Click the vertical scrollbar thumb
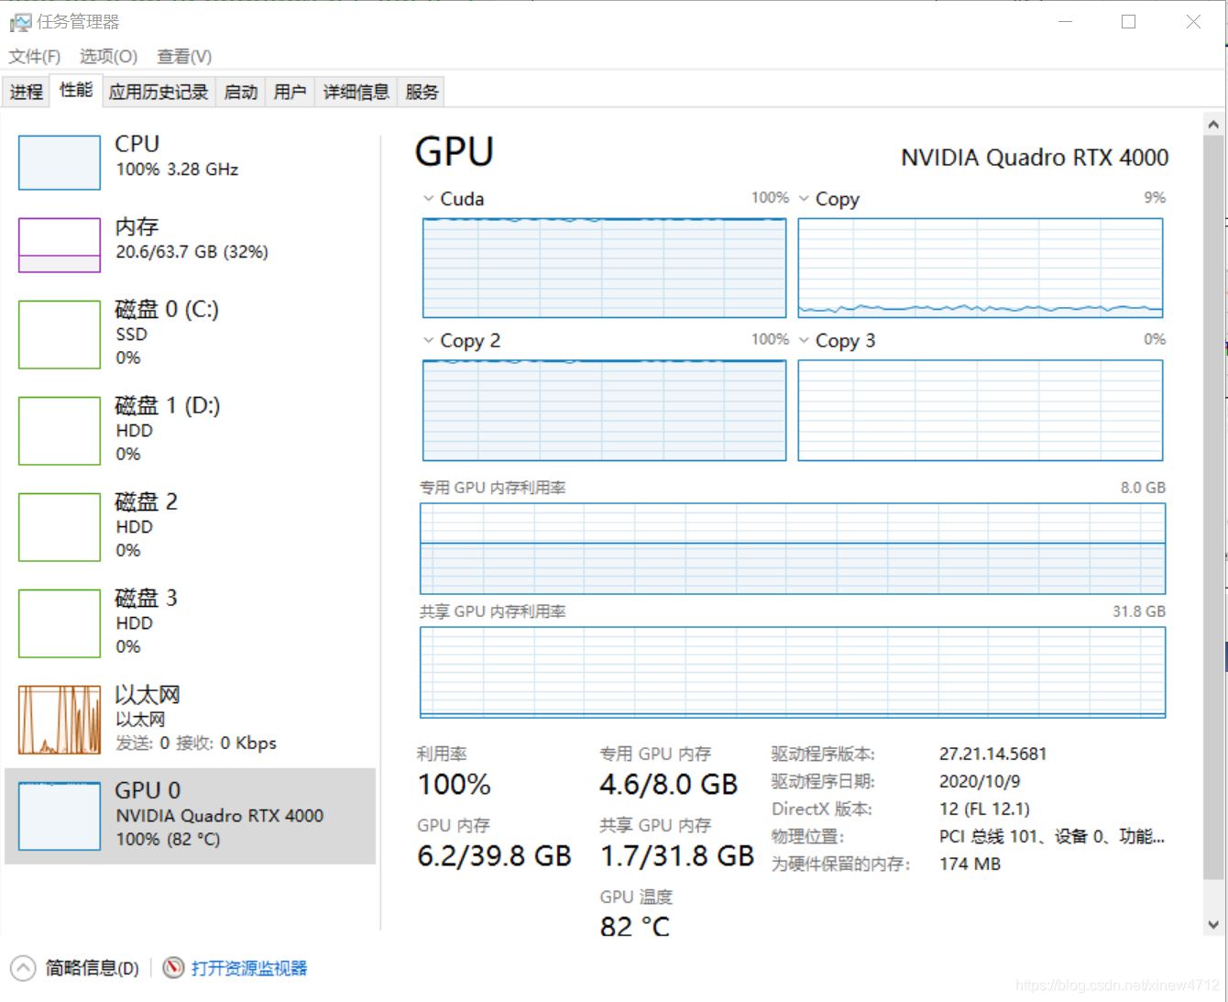1228x1002 pixels. (1213, 507)
